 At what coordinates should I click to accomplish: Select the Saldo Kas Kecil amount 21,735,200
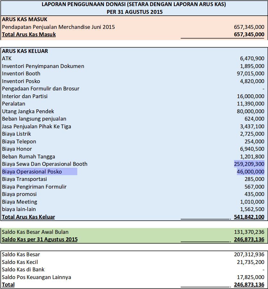coord(250,262)
